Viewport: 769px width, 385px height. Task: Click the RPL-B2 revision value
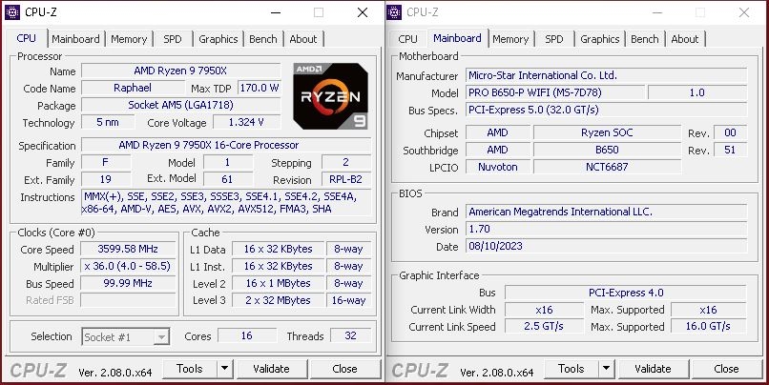(x=346, y=180)
